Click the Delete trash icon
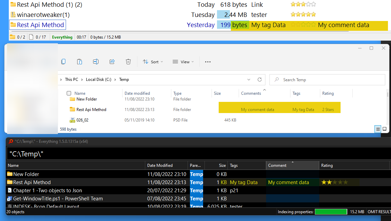 [x=128, y=62]
